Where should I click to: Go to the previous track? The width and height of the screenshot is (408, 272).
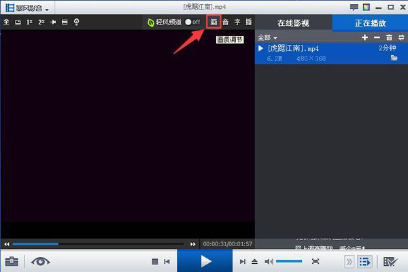(167, 261)
